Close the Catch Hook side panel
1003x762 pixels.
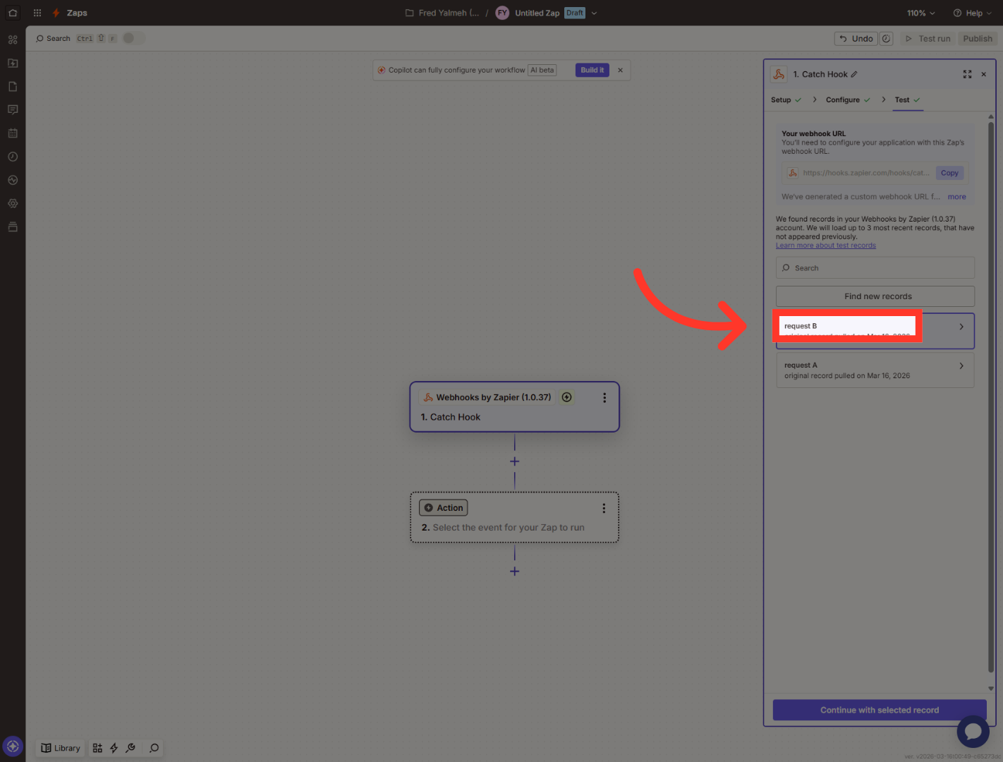983,74
